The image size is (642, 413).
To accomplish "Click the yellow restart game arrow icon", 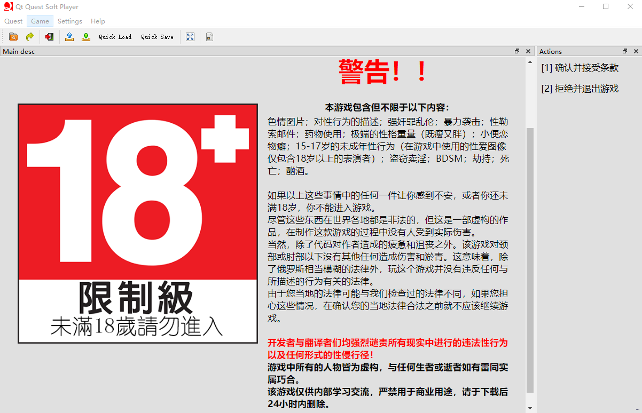I will tap(30, 37).
